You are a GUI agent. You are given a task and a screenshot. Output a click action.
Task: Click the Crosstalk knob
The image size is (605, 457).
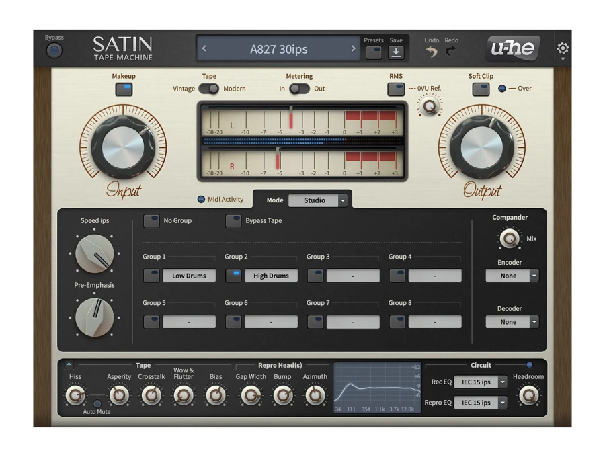pyautogui.click(x=151, y=395)
